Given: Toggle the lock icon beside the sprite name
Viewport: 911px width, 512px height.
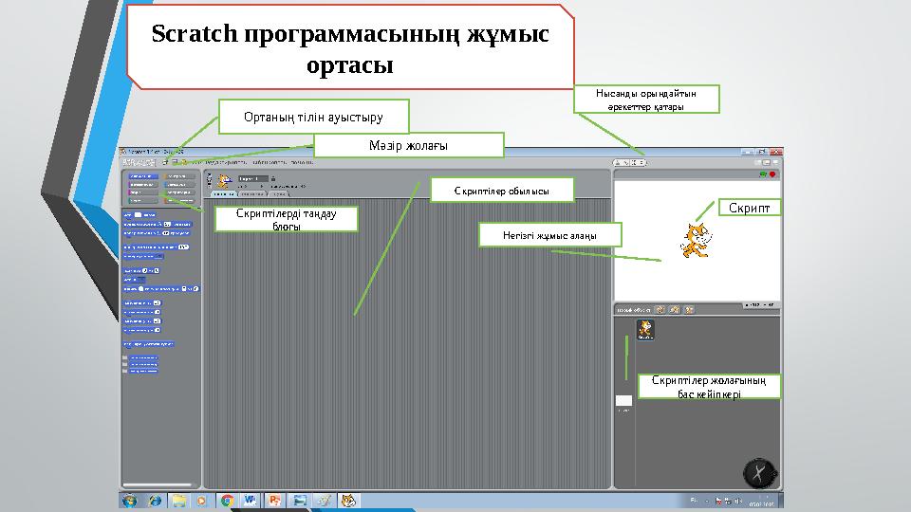Looking at the screenshot, I should (x=273, y=179).
